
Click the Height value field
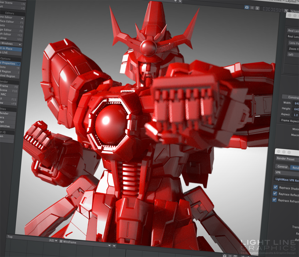tap(296, 109)
